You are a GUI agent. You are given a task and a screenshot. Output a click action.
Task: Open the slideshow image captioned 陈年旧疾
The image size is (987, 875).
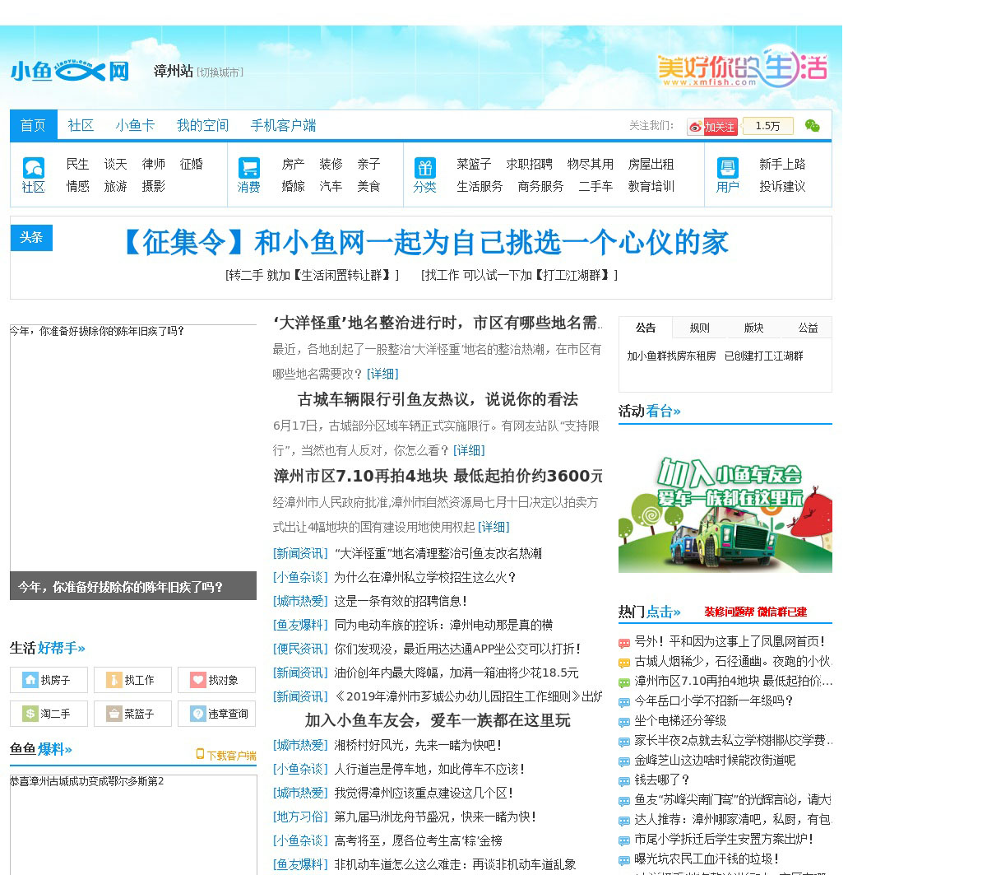coord(133,462)
